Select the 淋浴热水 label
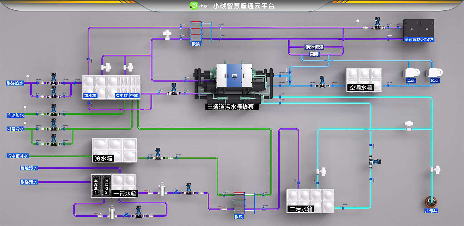This screenshot has height=226, width=464. point(15,83)
